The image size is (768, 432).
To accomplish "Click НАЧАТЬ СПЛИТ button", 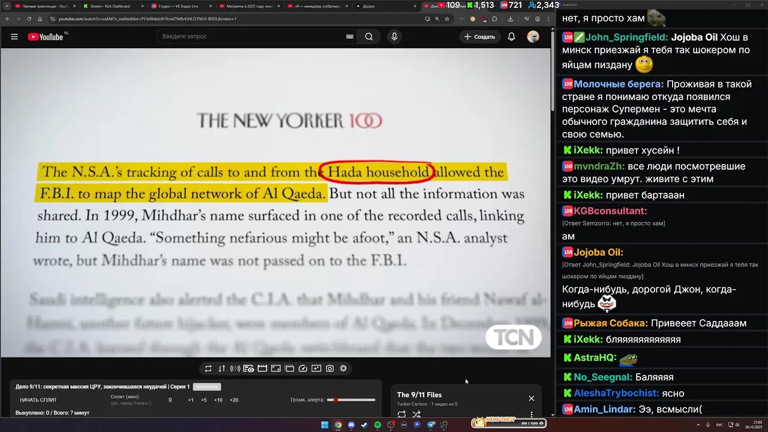I will point(38,400).
